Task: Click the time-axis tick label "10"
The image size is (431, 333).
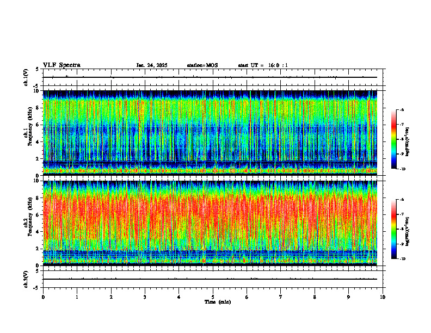Action: click(383, 297)
